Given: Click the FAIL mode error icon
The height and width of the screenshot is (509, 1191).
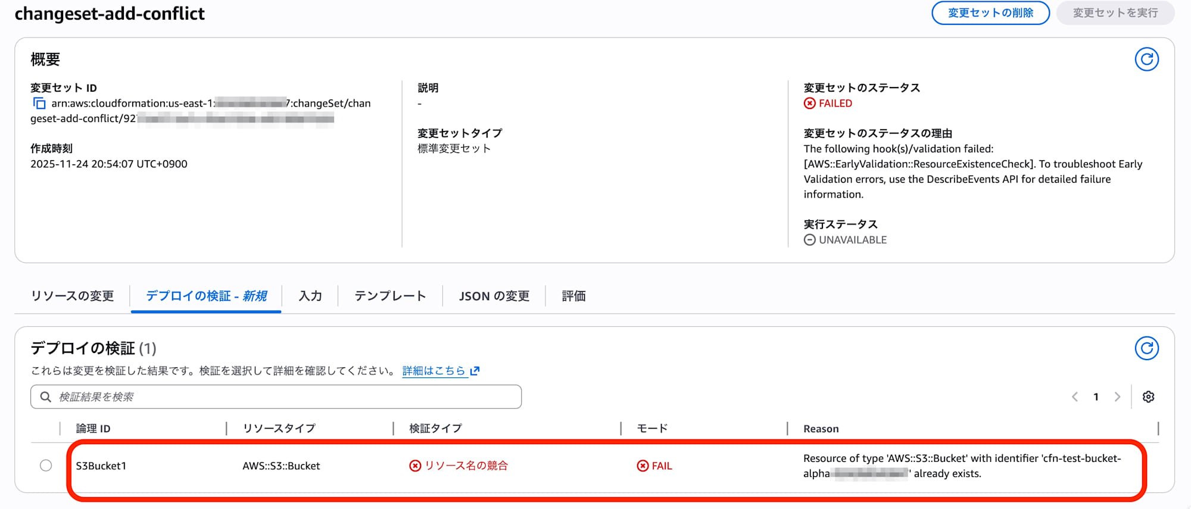Looking at the screenshot, I should (x=643, y=466).
